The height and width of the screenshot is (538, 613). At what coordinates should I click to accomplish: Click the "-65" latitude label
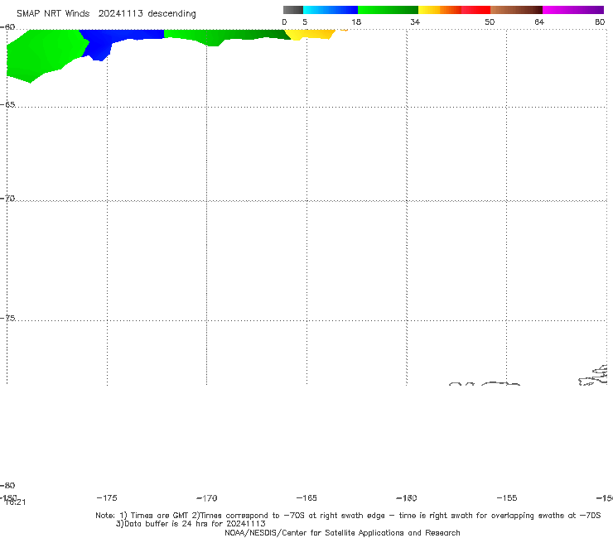(x=7, y=105)
